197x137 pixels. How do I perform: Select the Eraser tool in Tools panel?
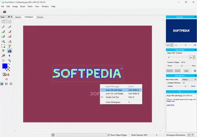3,41
